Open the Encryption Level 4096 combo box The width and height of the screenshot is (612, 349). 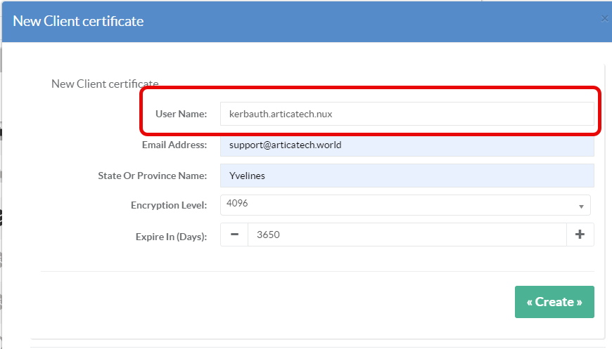click(401, 205)
